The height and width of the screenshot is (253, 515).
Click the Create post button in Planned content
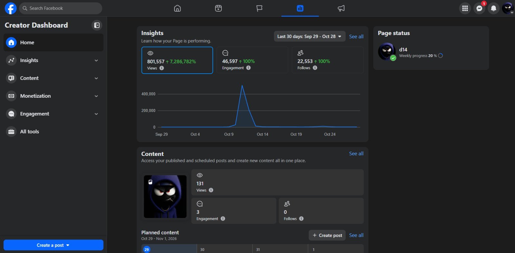click(327, 235)
